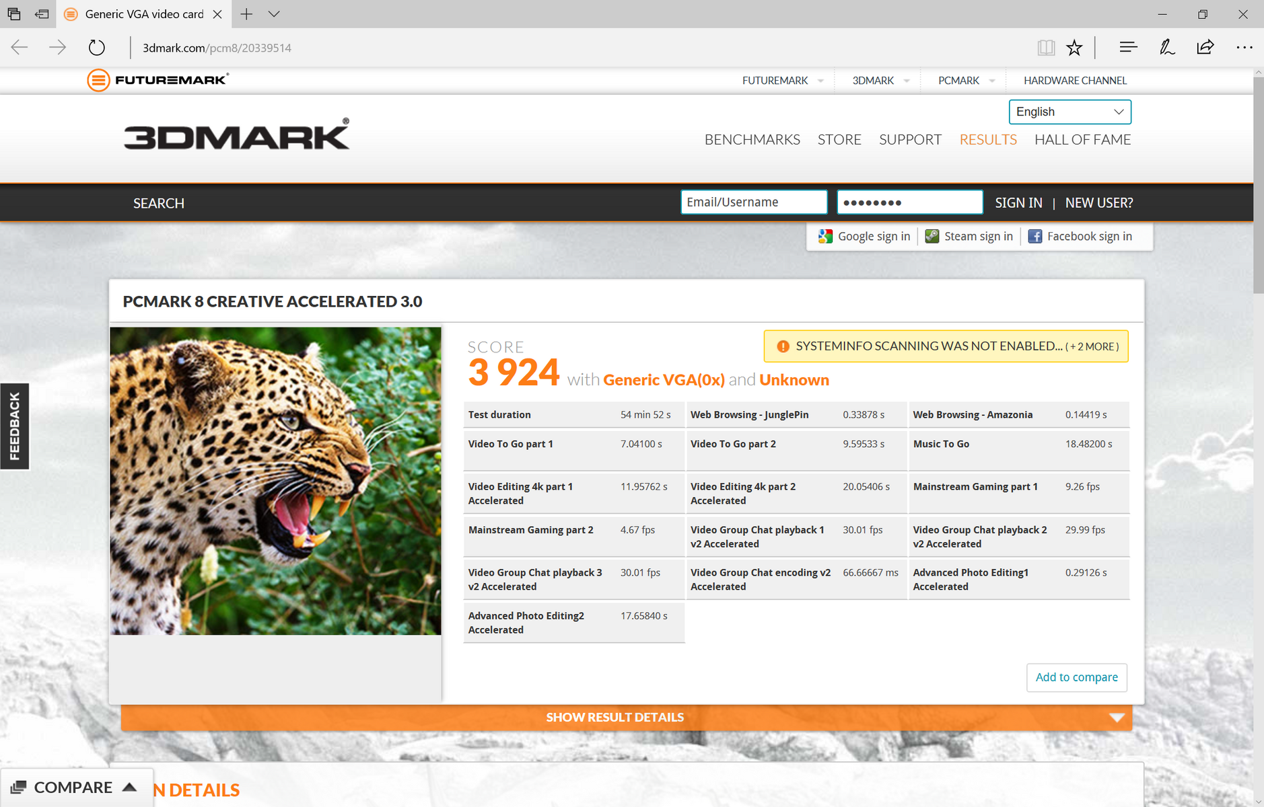Open the Hub lines icon
Viewport: 1264px width, 807px height.
click(1128, 47)
